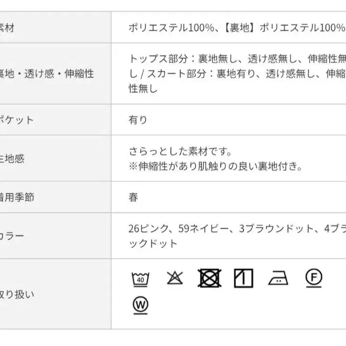Click the 着用季節 row label
346x346 pixels.
pyautogui.click(x=17, y=197)
